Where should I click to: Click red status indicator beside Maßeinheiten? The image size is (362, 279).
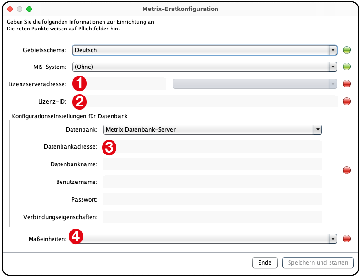pyautogui.click(x=347, y=239)
